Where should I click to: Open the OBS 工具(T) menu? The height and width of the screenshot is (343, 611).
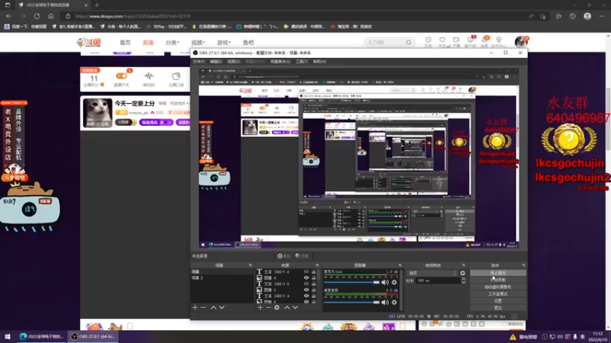302,62
